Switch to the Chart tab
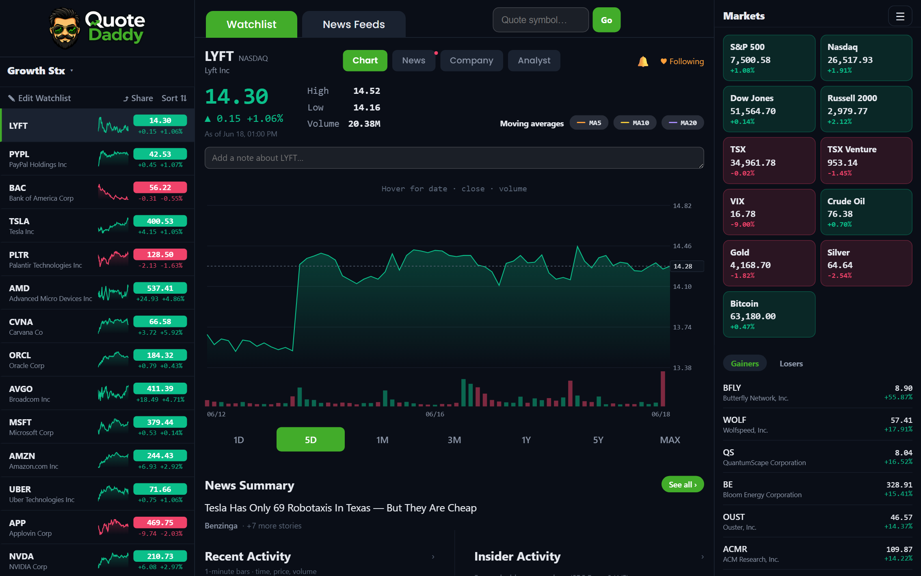921x576 pixels. [x=365, y=61]
